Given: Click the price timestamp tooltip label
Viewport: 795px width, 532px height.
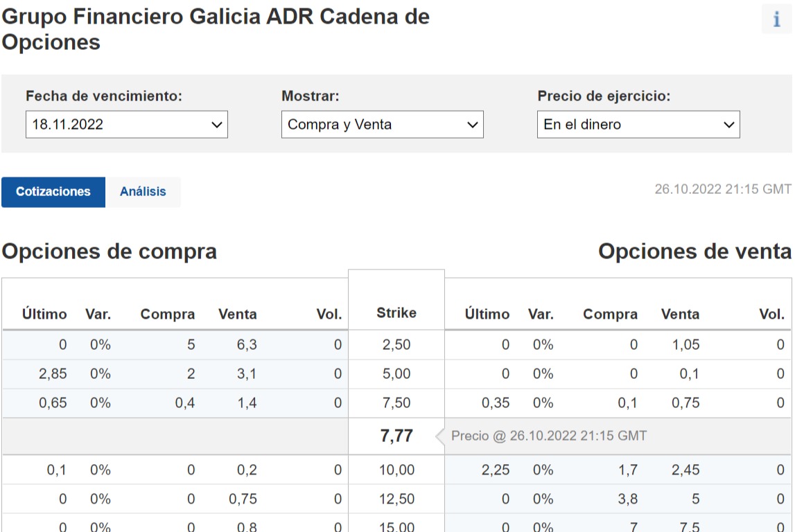Looking at the screenshot, I should pos(549,436).
